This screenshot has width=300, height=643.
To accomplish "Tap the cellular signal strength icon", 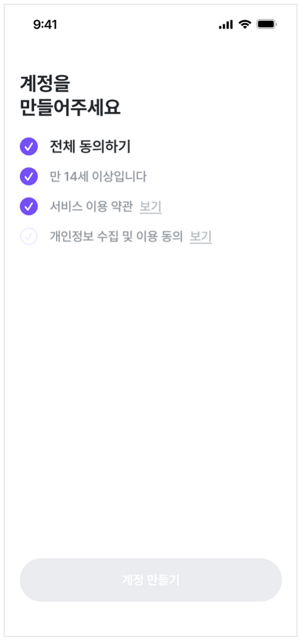I will tap(226, 24).
